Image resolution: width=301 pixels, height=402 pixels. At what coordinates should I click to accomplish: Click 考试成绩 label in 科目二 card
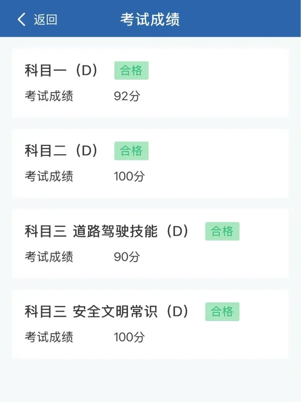[49, 176]
